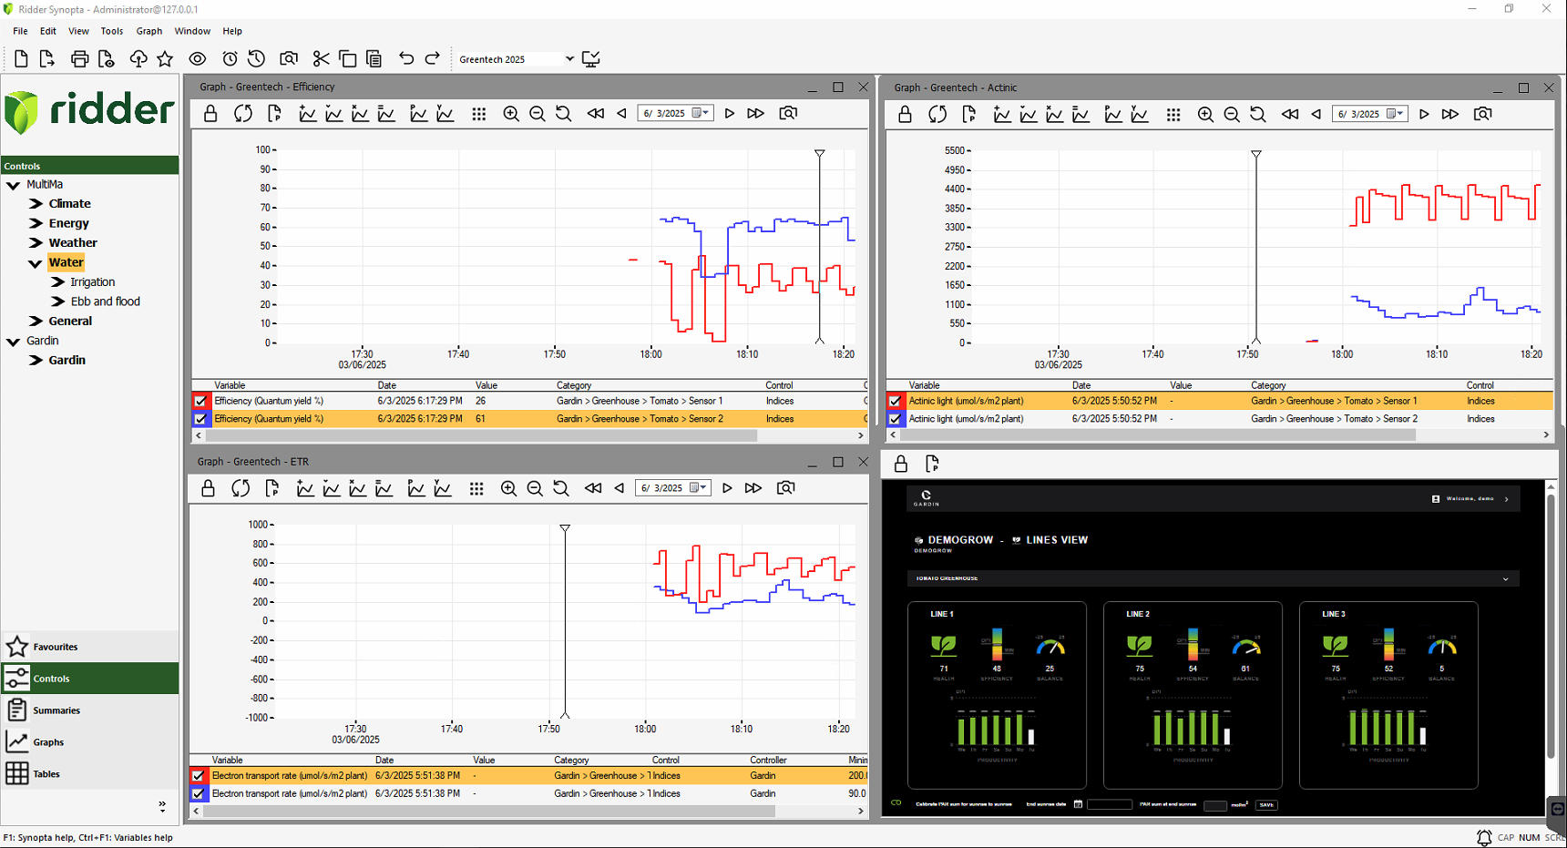
Task: Open date picker in Efficiency graph
Action: click(700, 114)
